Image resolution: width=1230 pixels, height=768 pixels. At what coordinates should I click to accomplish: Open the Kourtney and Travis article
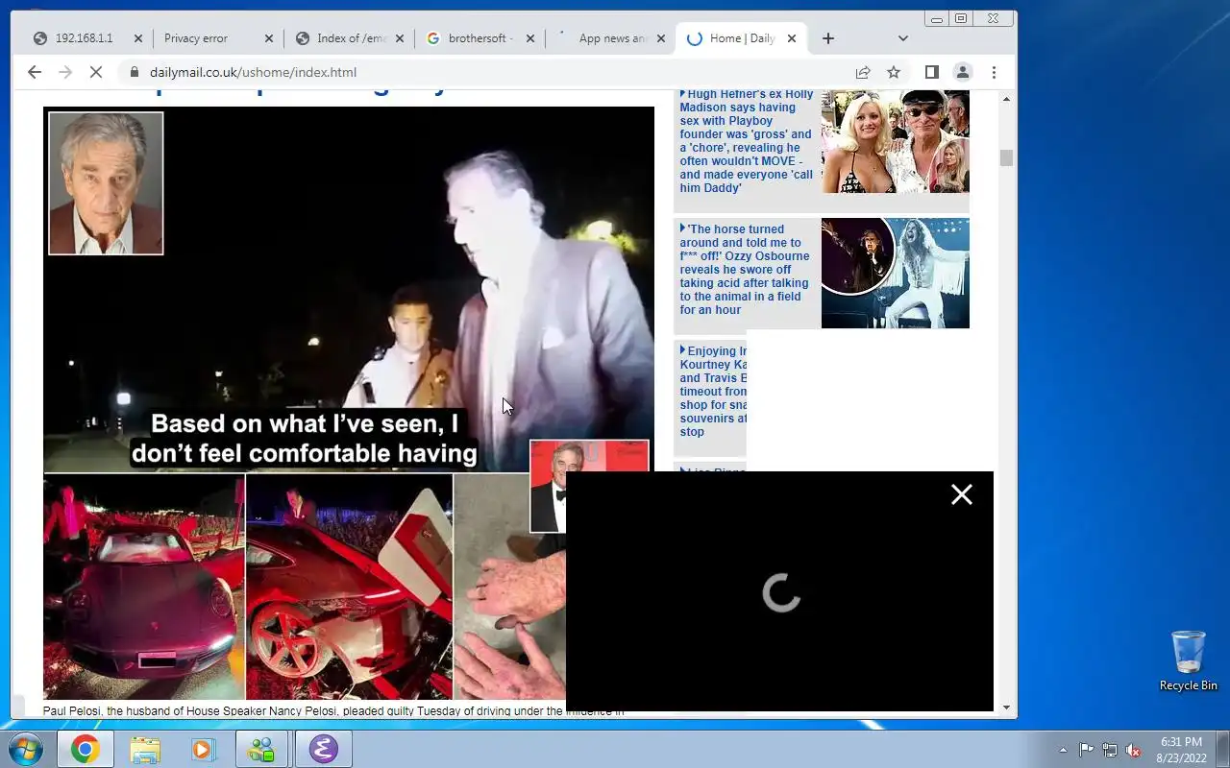click(713, 391)
